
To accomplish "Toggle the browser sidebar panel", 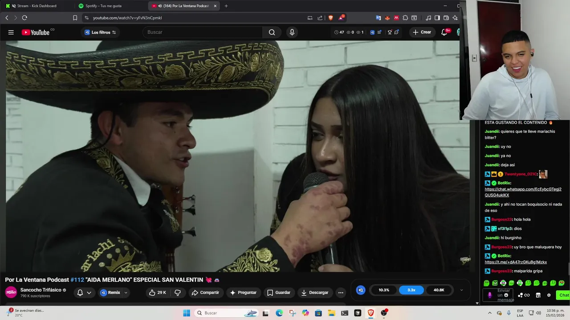I will 437,18.
